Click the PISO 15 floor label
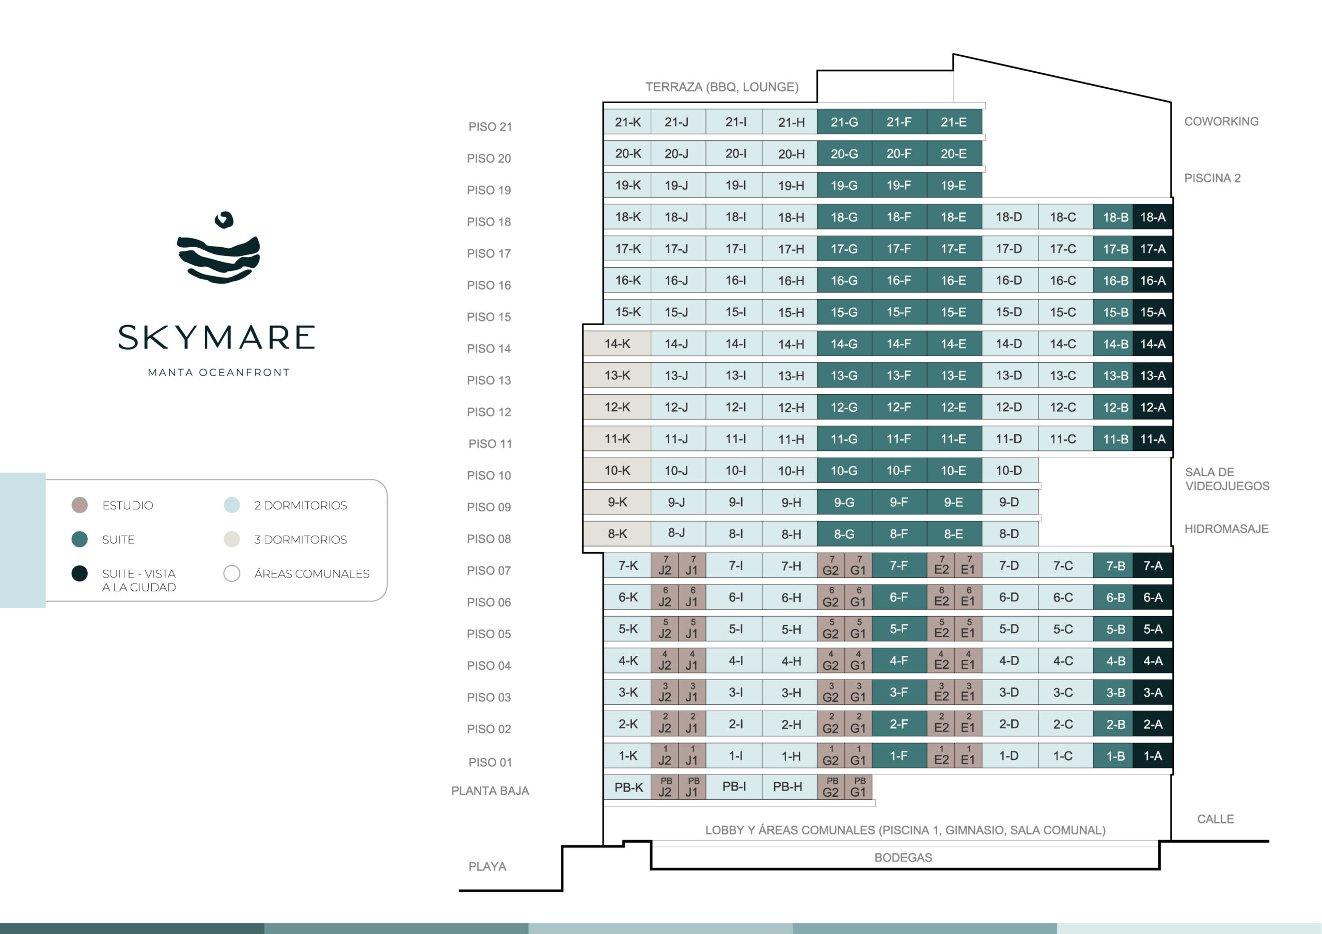The height and width of the screenshot is (934, 1322). (x=489, y=317)
